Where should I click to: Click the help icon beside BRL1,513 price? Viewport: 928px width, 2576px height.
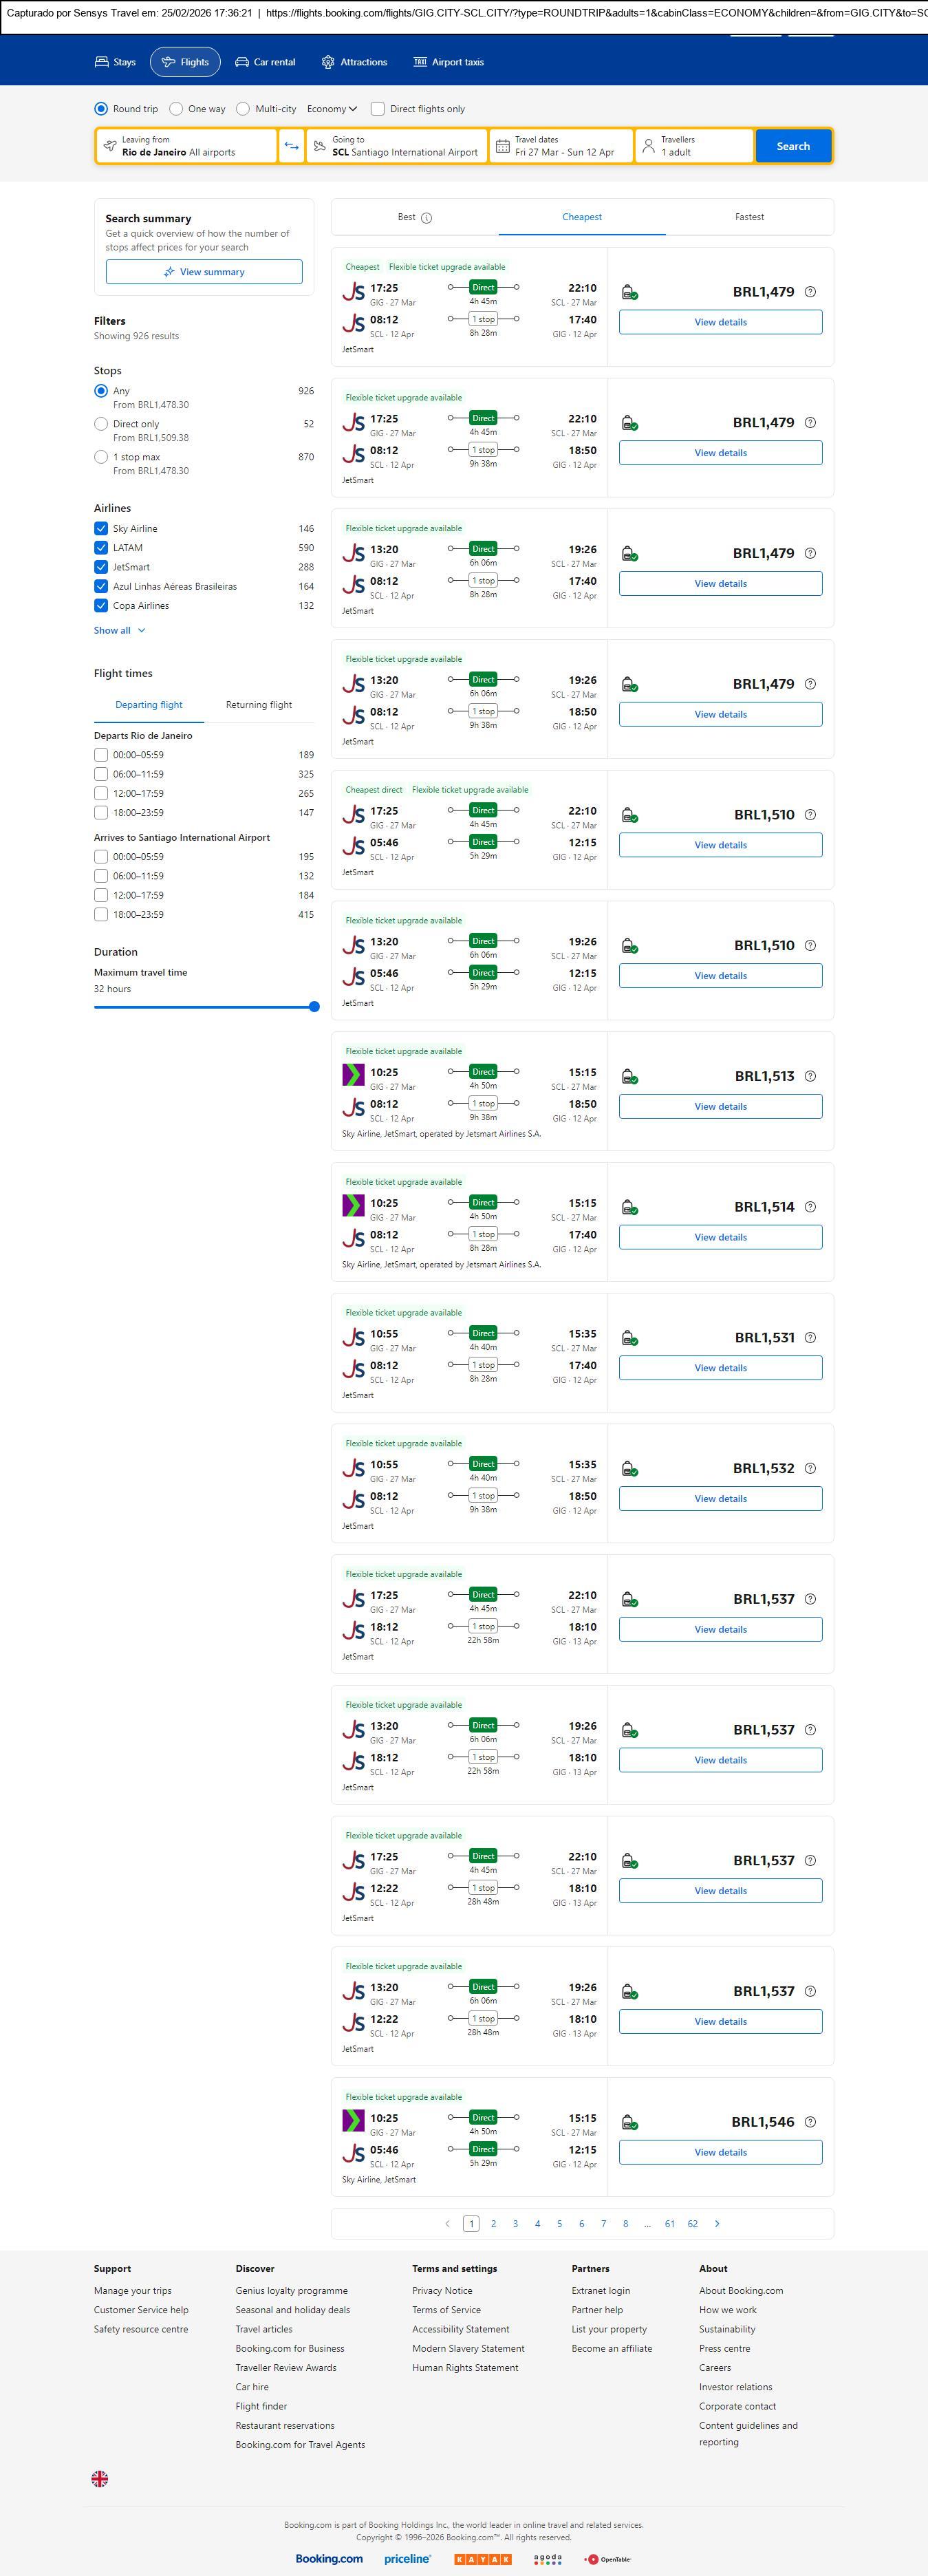point(810,1077)
